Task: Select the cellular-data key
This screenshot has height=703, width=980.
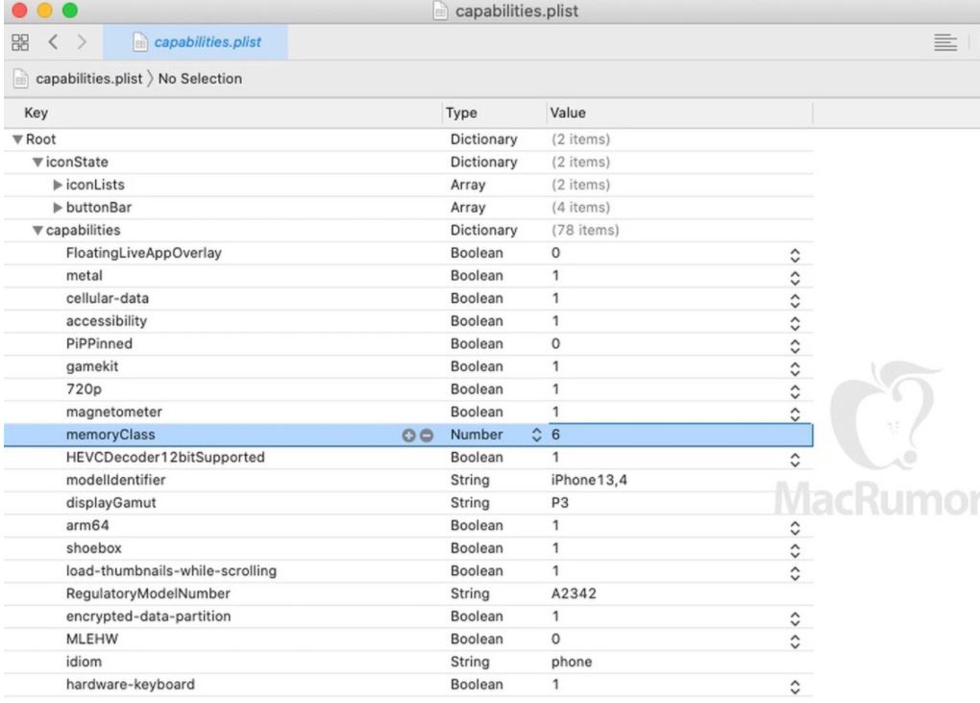Action: [108, 298]
